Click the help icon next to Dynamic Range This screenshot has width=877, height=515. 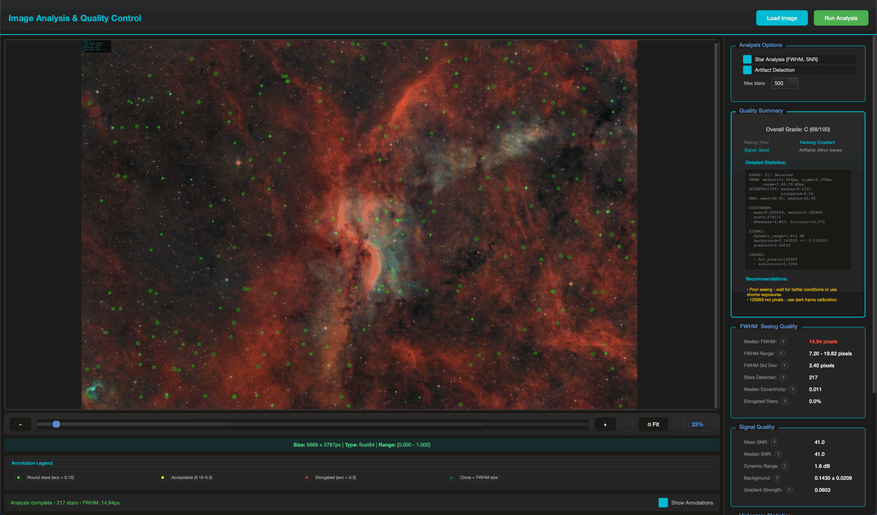point(784,466)
